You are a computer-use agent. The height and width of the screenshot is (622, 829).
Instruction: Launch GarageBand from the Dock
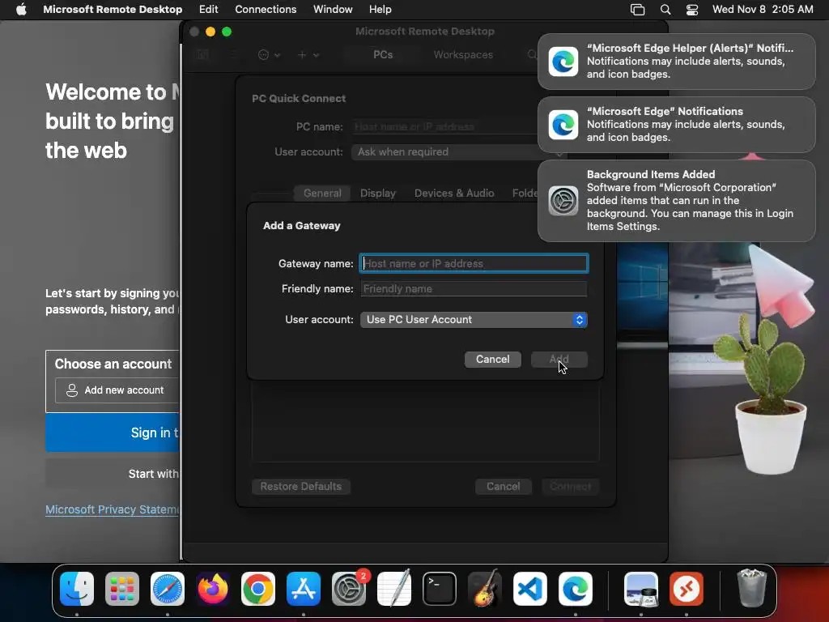point(485,588)
